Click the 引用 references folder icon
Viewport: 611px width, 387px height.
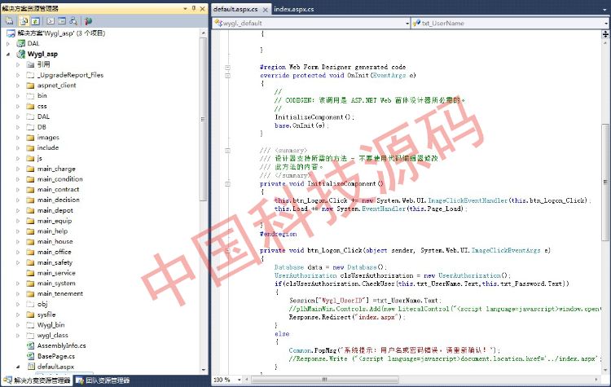click(30, 64)
